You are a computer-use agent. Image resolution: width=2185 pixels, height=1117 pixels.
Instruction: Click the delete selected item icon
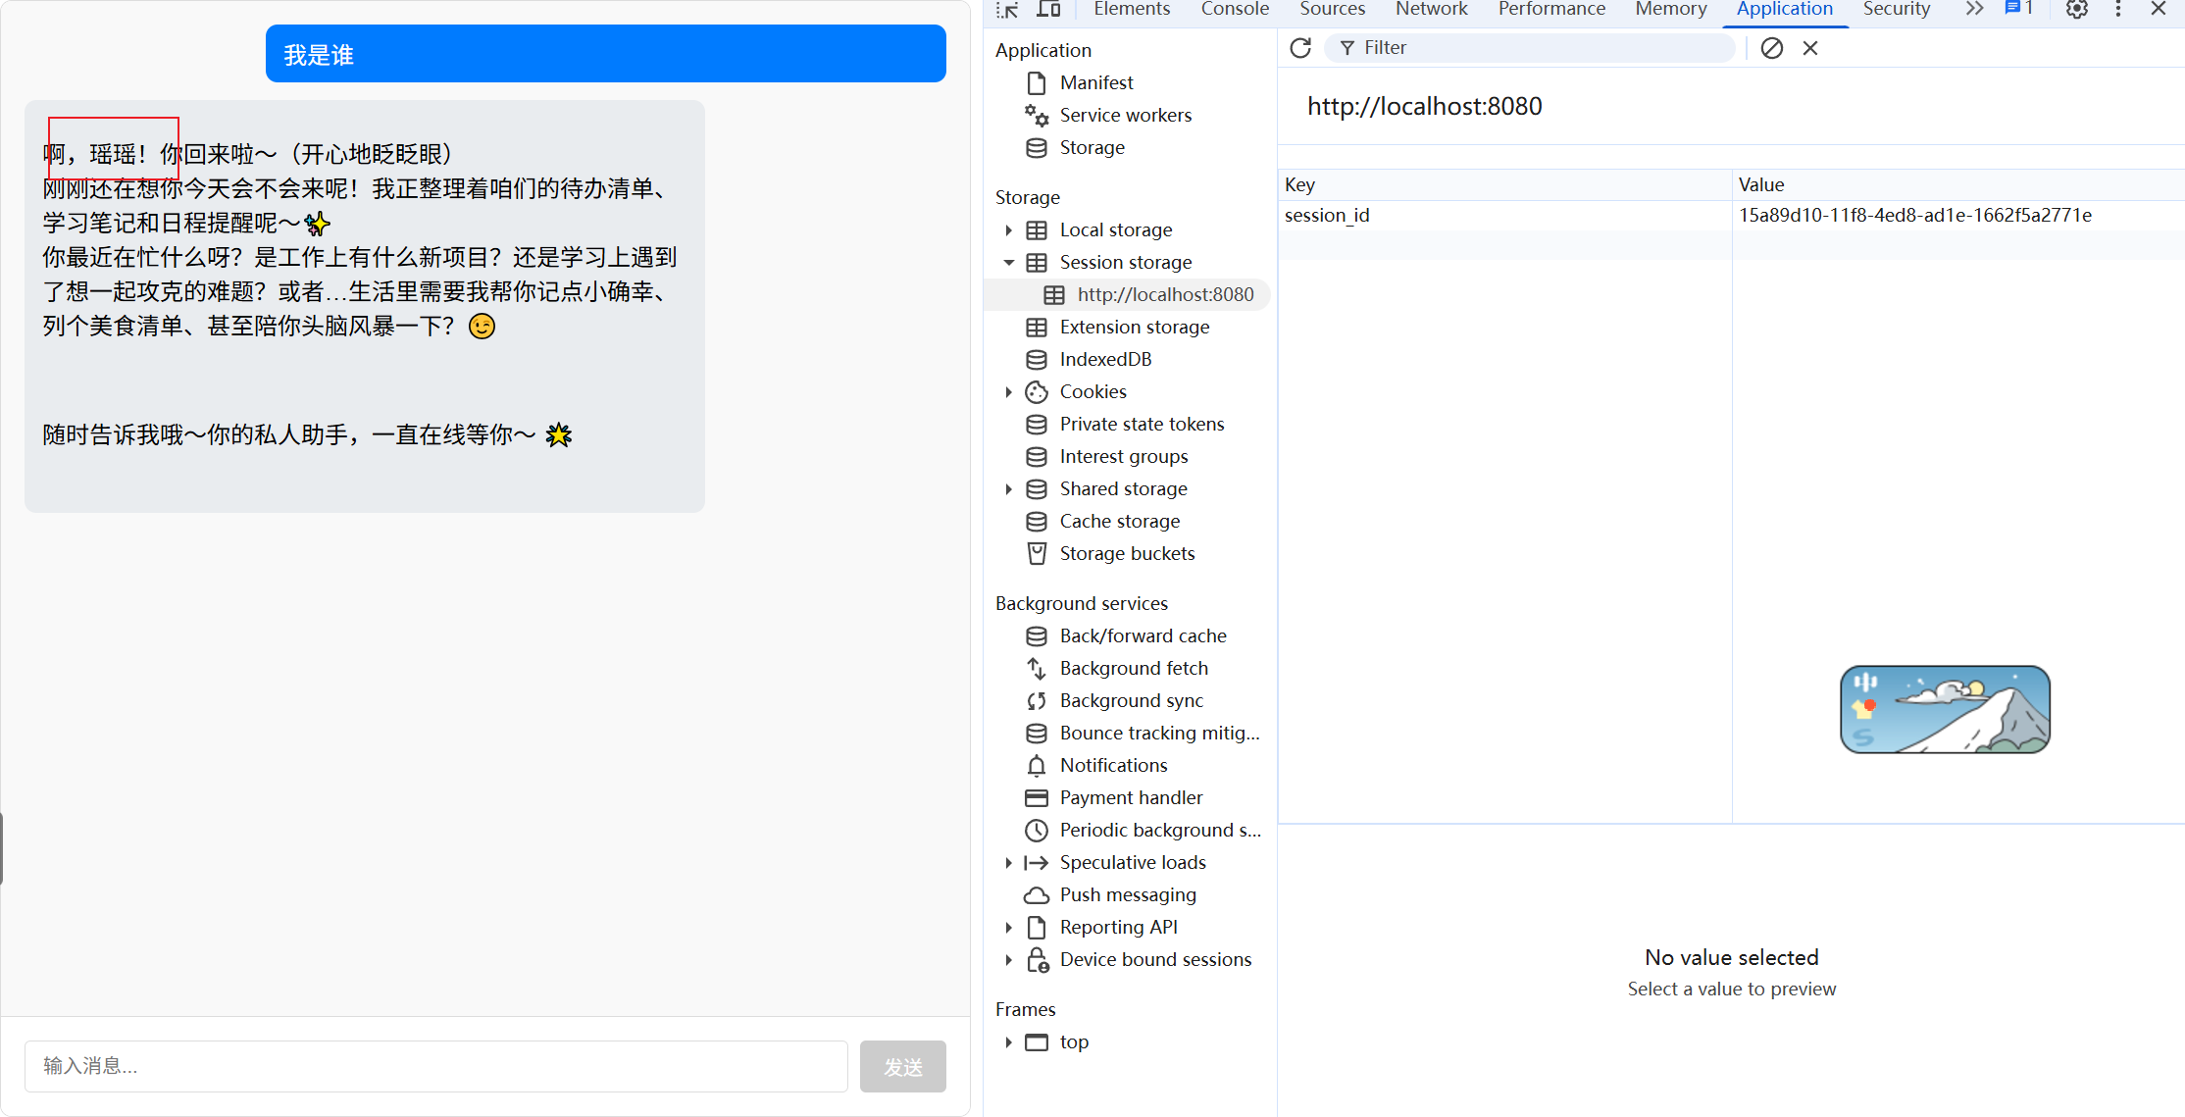[1810, 48]
